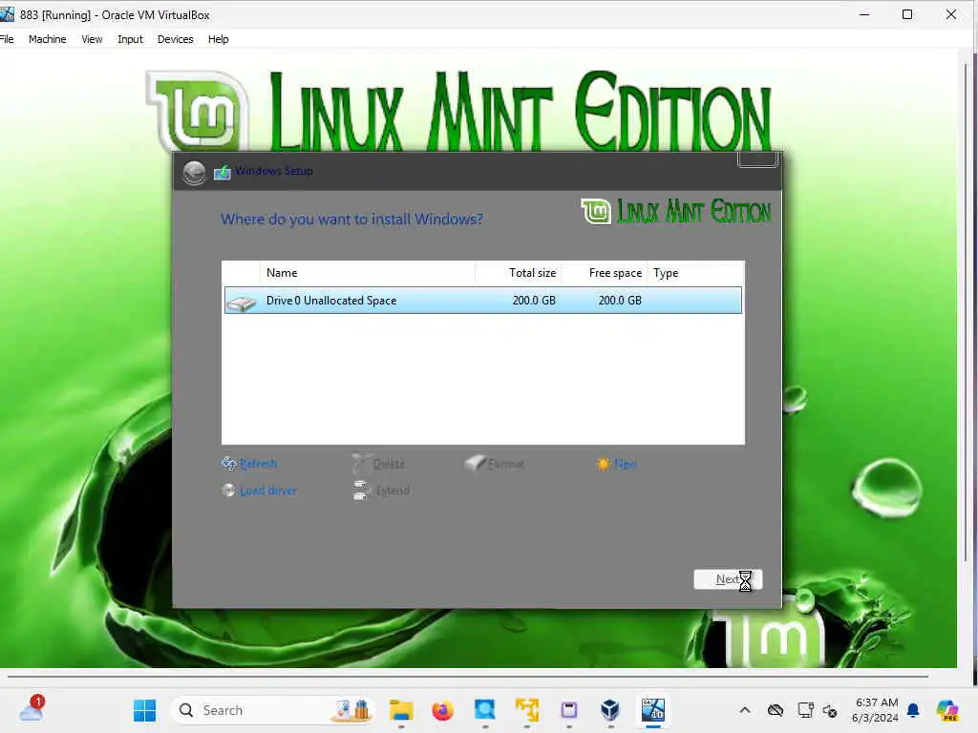Close the Windows Setup dialog

point(757,160)
